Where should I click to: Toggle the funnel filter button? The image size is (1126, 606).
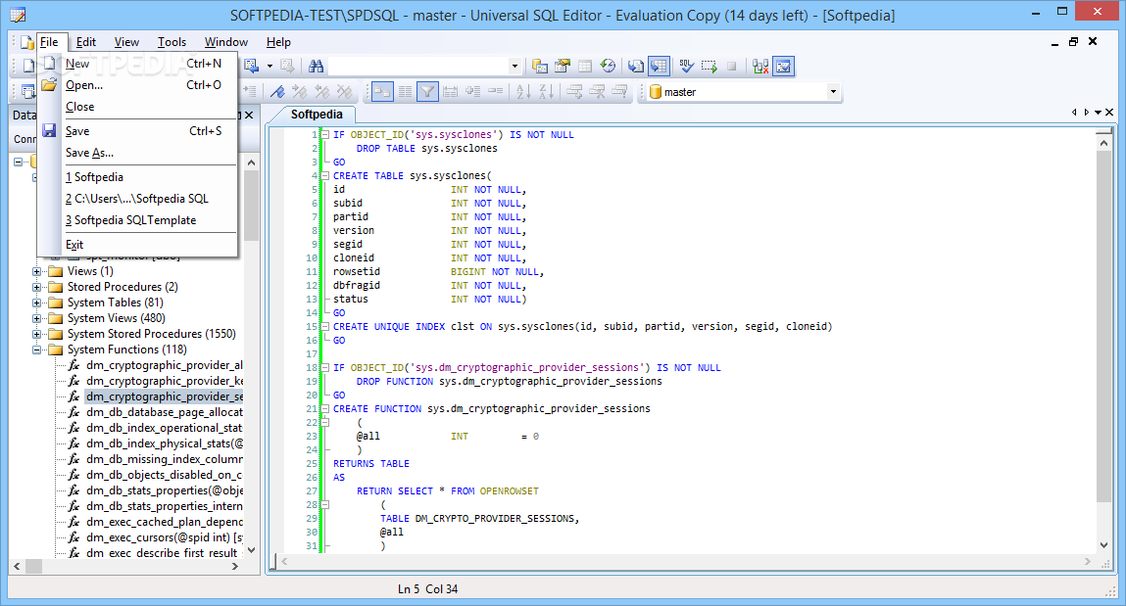[x=427, y=92]
